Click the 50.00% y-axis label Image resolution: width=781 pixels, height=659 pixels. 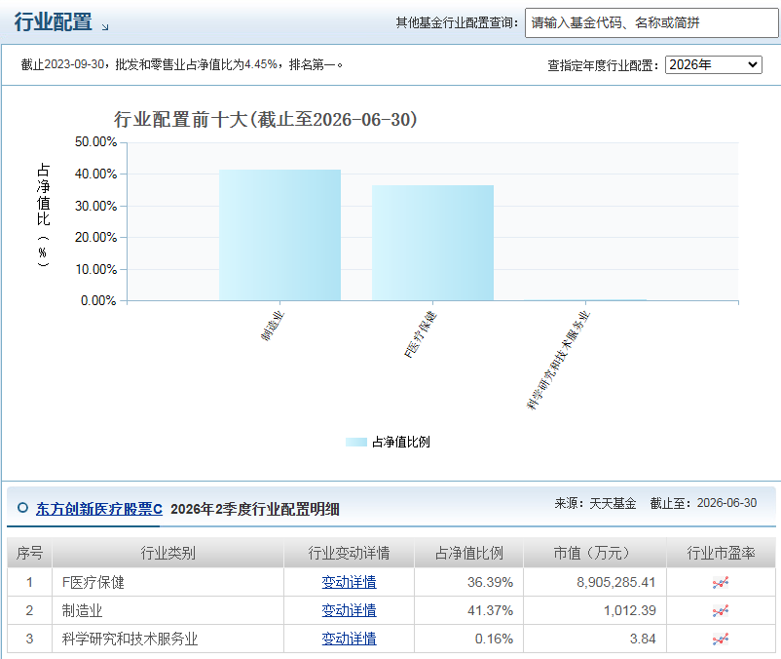(95, 142)
